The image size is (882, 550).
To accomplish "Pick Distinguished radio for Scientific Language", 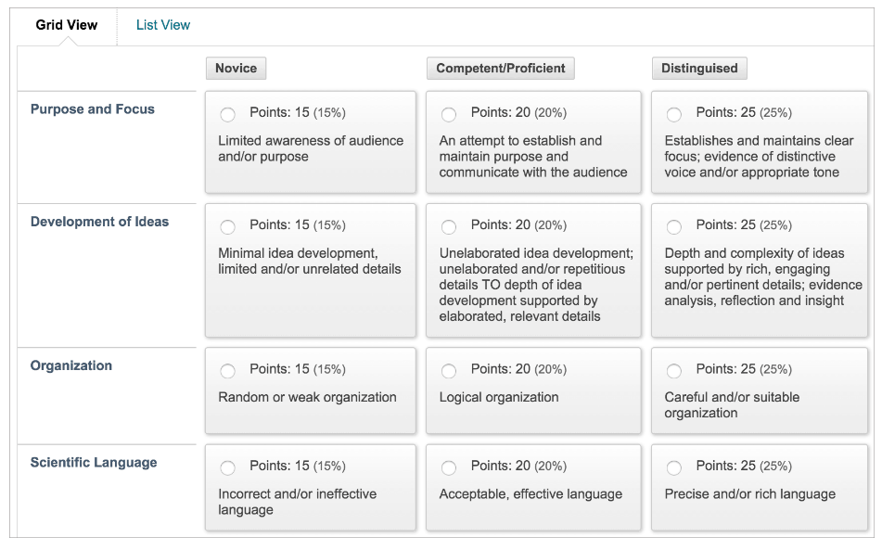I will [674, 467].
